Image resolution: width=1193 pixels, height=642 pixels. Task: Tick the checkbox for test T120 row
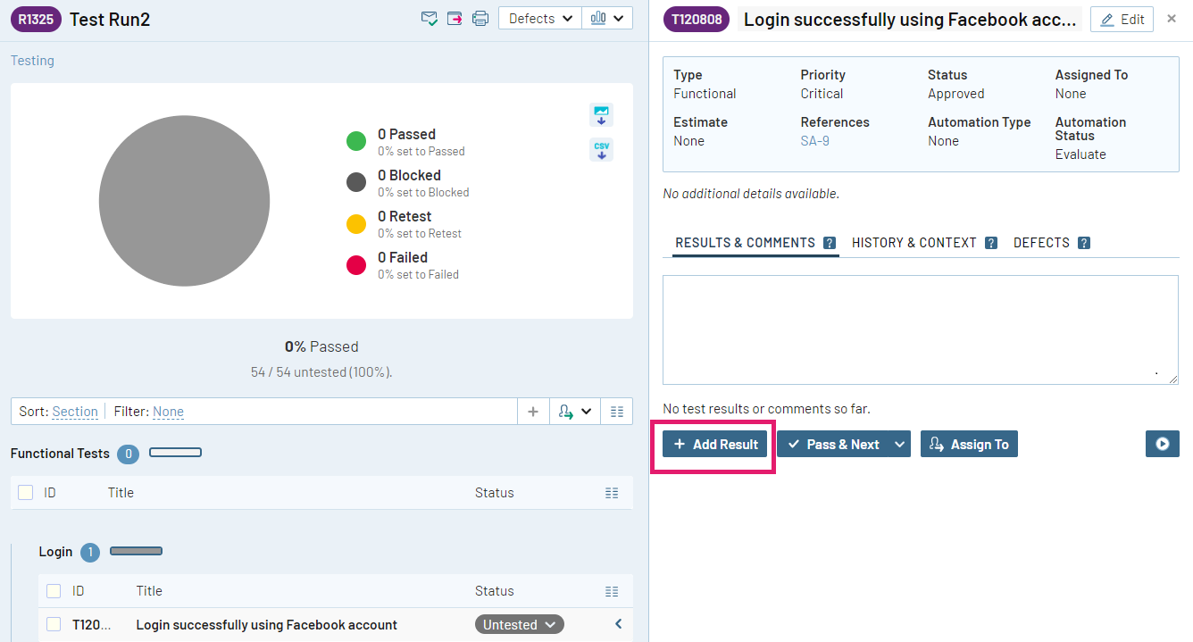(54, 624)
